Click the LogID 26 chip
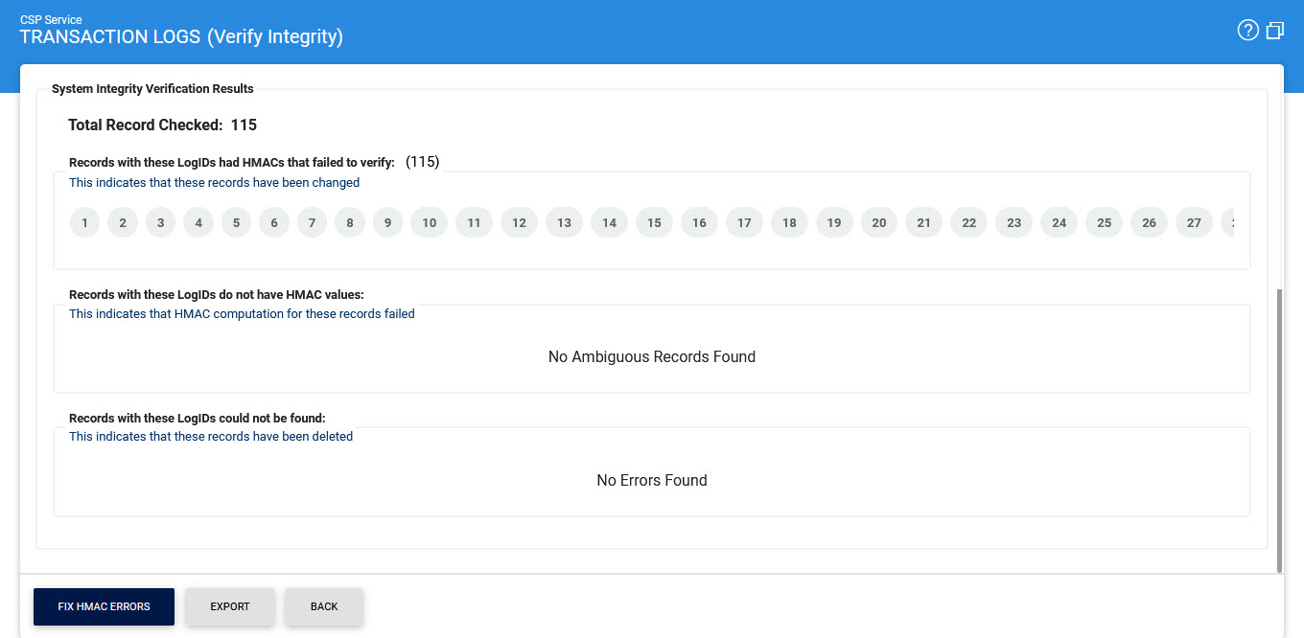This screenshot has height=638, width=1304. coord(1149,223)
